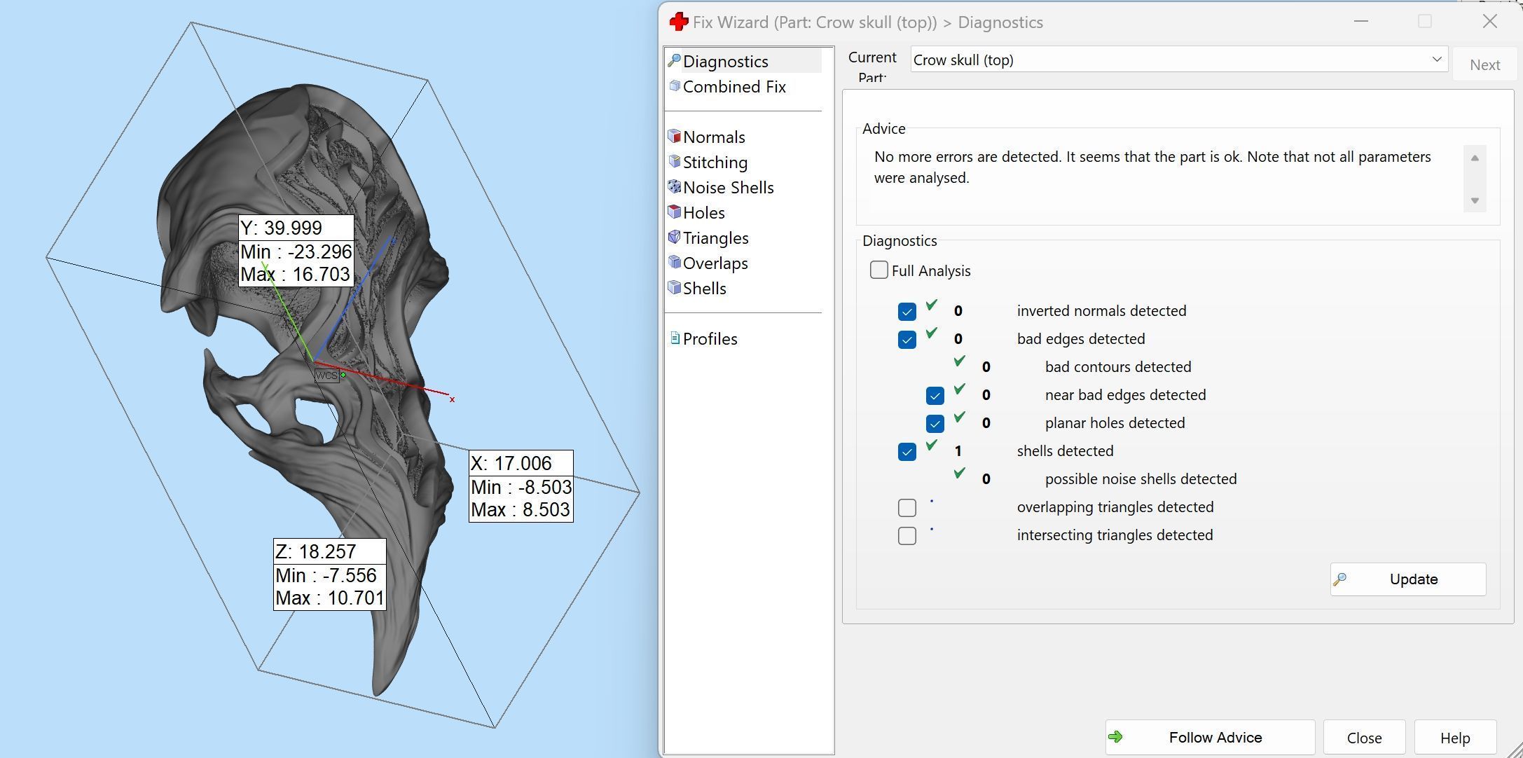Click the Profiles document icon
The height and width of the screenshot is (758, 1523).
pos(675,338)
